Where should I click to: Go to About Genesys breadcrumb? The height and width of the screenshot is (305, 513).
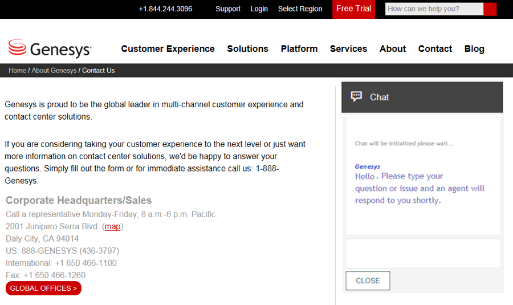click(x=54, y=71)
